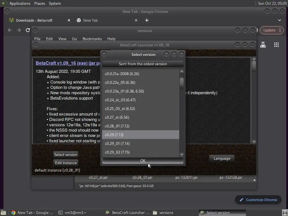This screenshot has width=288, height=216.
Task: Select pc-132011.jar file in versions window
Action: pyautogui.click(x=186, y=177)
